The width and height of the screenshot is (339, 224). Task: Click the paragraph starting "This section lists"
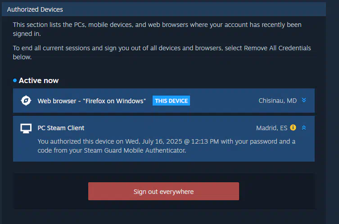[157, 29]
